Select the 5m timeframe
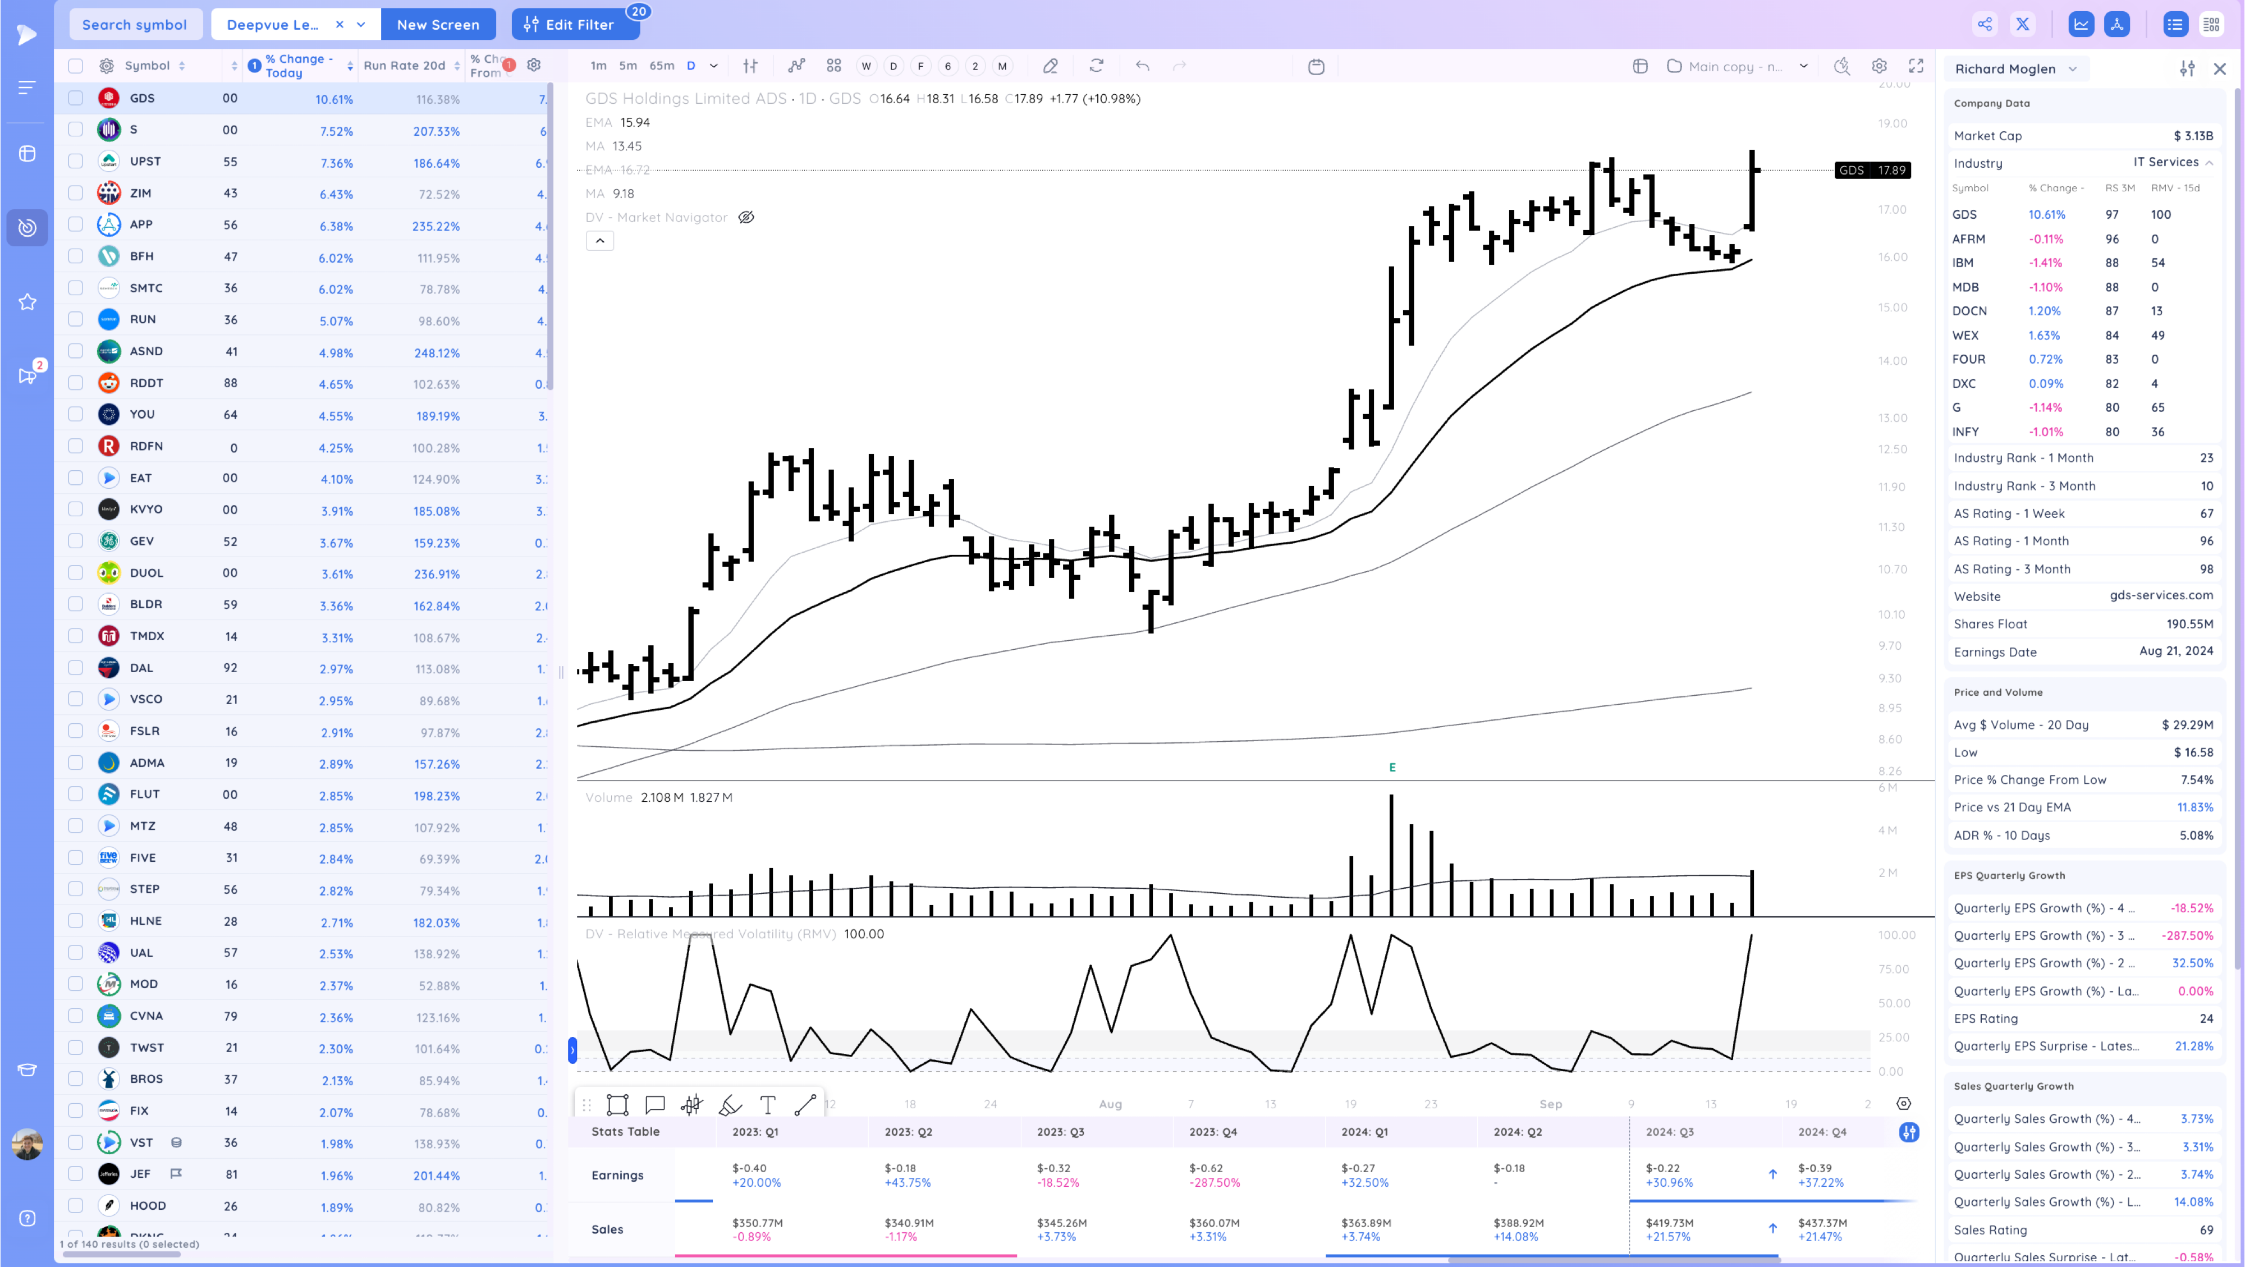The height and width of the screenshot is (1267, 2245). [x=627, y=66]
